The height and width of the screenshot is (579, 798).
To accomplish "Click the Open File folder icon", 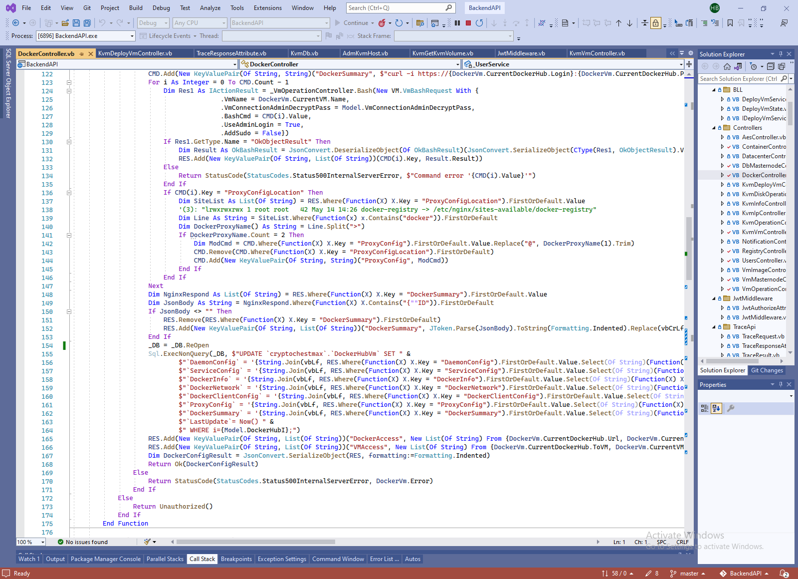I will [65, 23].
